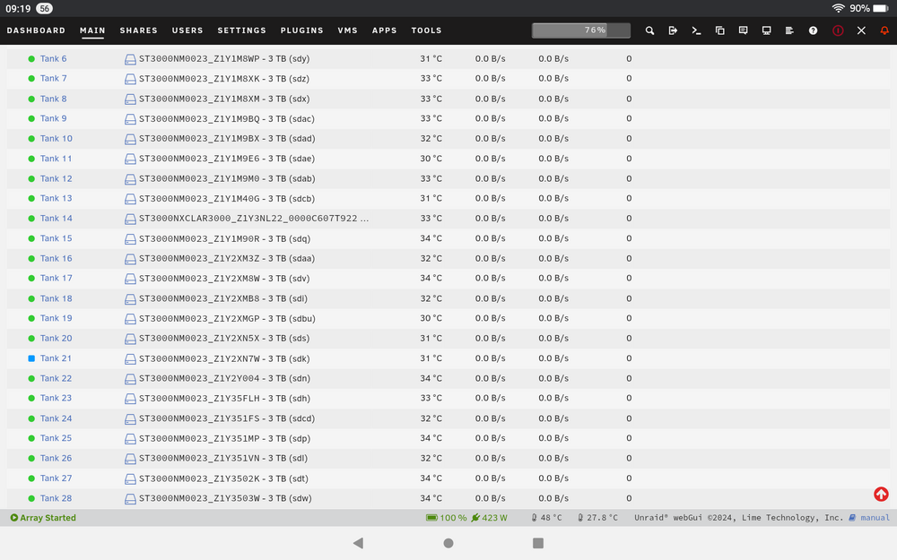Open the Tank 11 disk link
This screenshot has height=560, width=897.
[x=56, y=159]
